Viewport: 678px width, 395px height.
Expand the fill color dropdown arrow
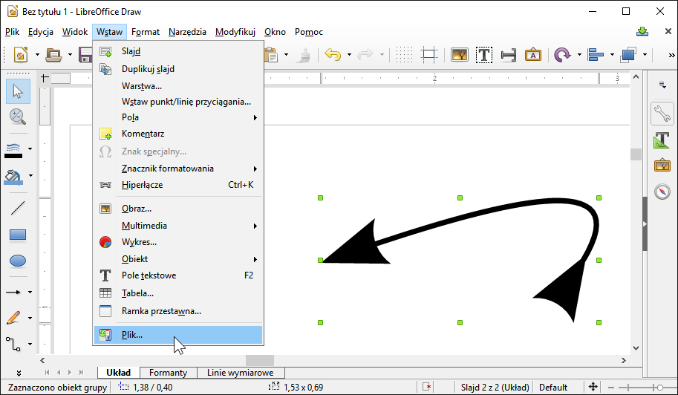coord(30,175)
